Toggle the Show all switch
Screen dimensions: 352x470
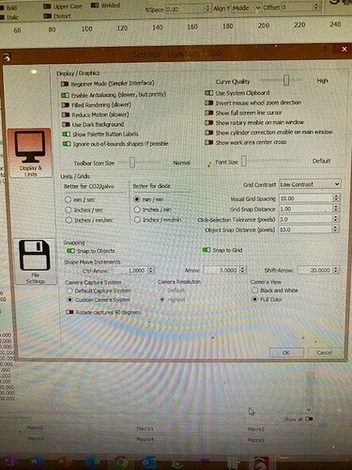click(x=309, y=419)
